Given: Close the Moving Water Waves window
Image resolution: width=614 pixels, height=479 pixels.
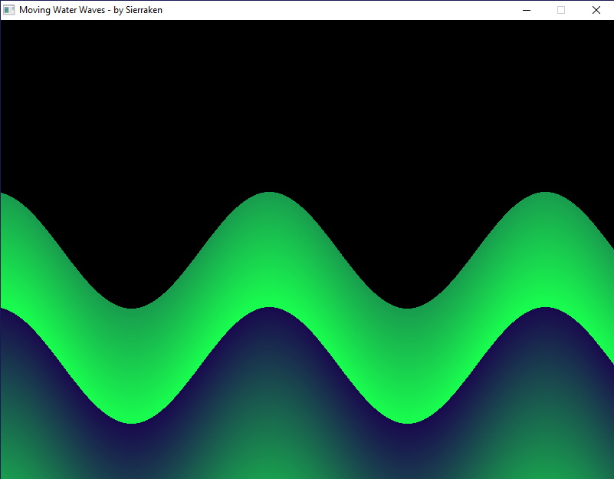Looking at the screenshot, I should (596, 10).
